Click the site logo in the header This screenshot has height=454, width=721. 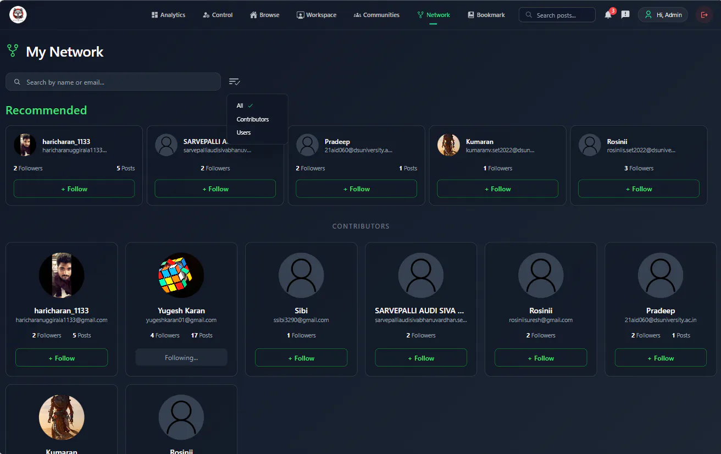point(18,15)
